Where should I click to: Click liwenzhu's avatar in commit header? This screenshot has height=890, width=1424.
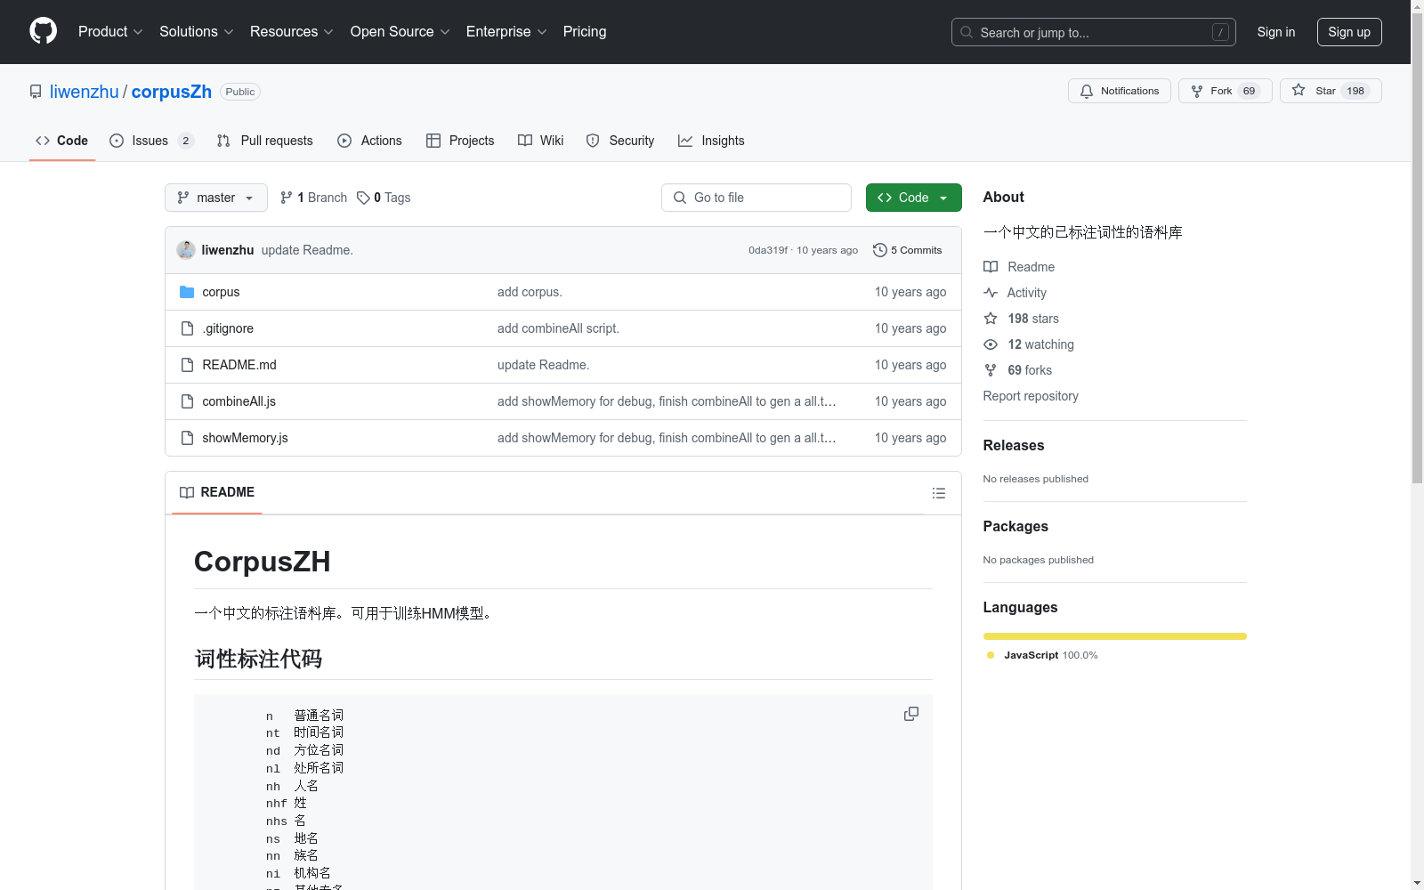pos(186,250)
